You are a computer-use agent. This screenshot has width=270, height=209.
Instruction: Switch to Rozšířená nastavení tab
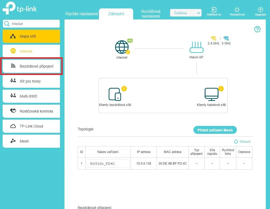coord(151,14)
